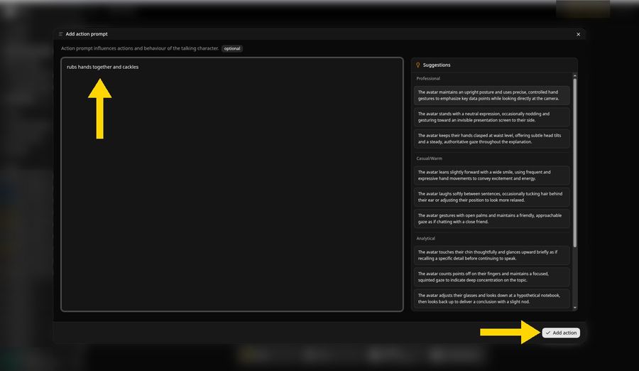Click the Professional category heading
Image resolution: width=639 pixels, height=371 pixels.
click(428, 78)
